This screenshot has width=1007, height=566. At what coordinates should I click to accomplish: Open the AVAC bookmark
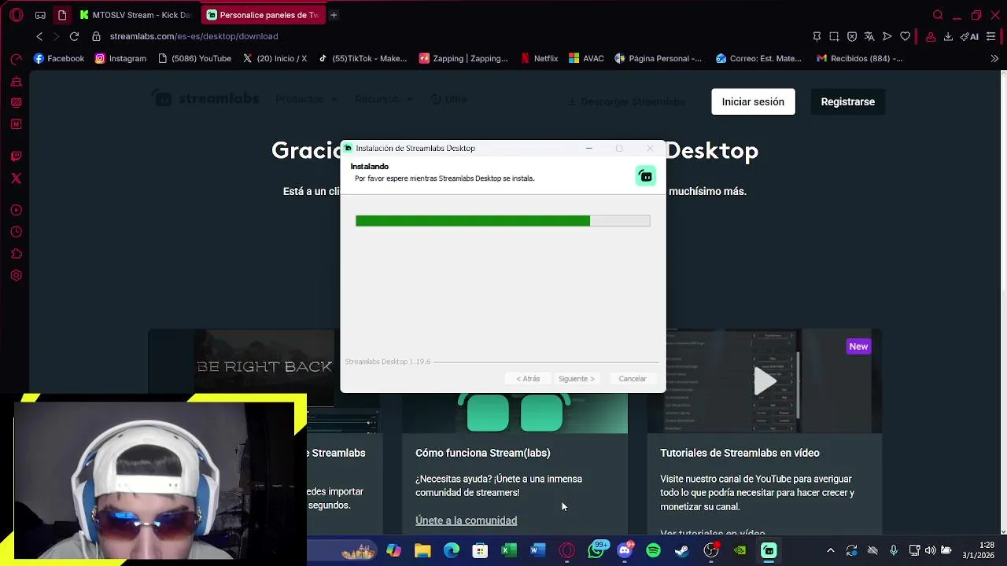point(586,58)
